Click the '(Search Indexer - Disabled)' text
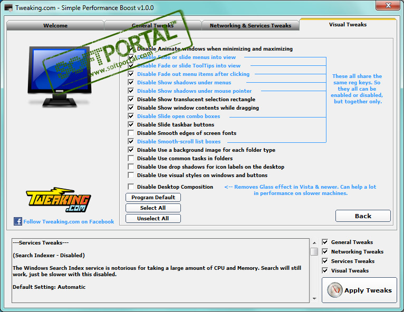404x312 pixels. (49, 256)
